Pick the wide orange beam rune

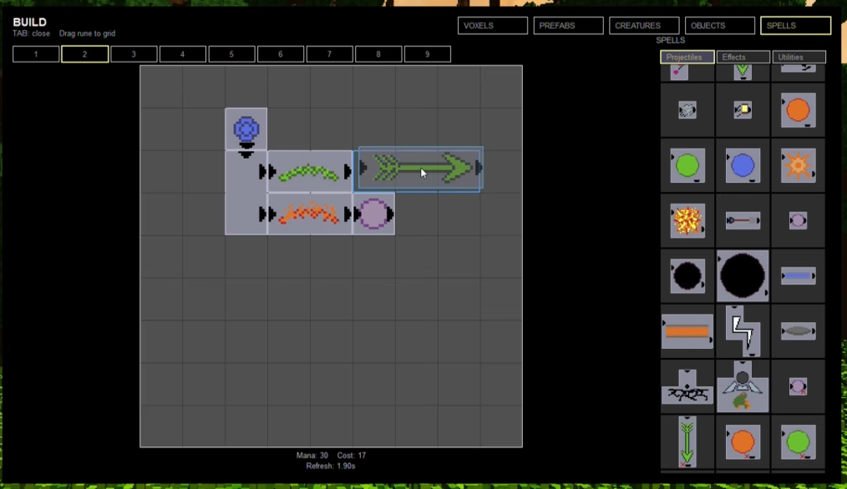coord(687,331)
